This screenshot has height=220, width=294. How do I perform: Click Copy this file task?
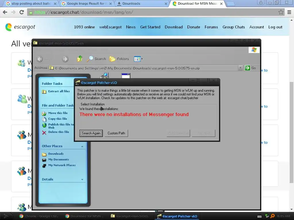coord(55,119)
